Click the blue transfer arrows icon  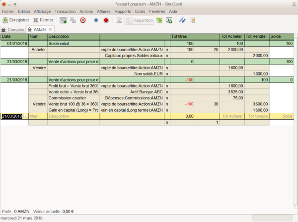point(182,20)
